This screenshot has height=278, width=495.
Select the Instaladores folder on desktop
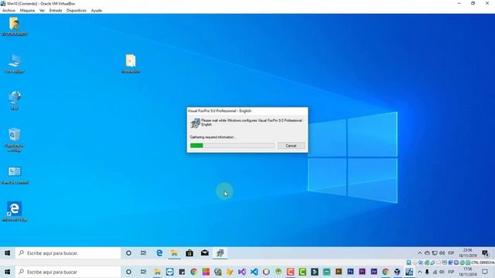point(131,63)
